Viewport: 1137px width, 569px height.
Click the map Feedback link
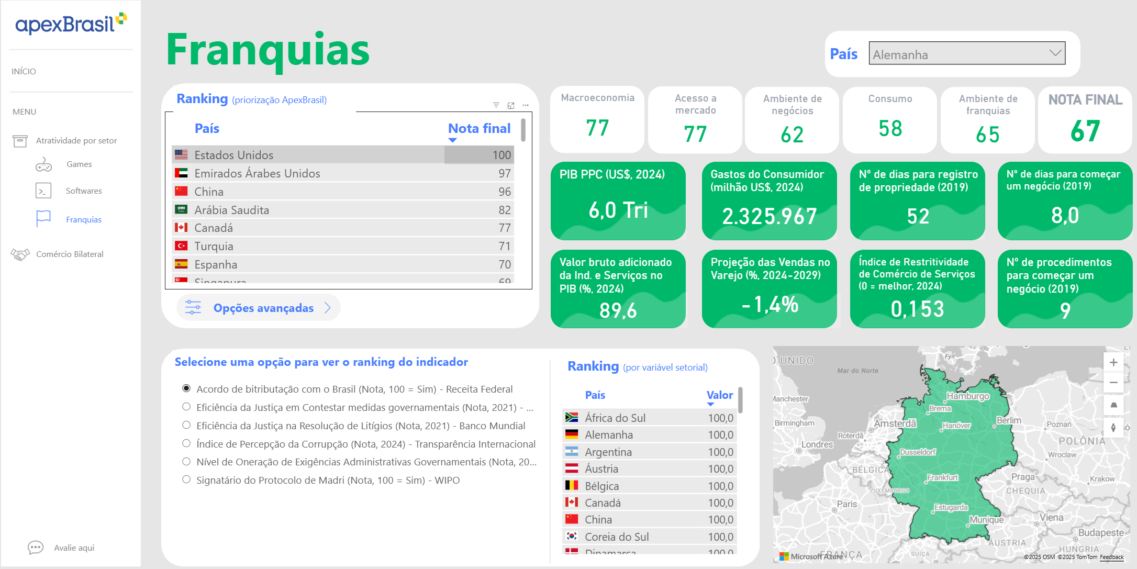pos(1111,557)
